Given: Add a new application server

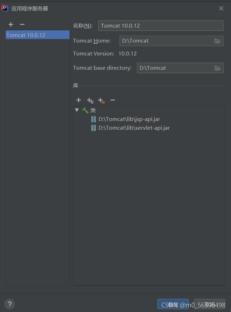Looking at the screenshot, I should click(10, 24).
